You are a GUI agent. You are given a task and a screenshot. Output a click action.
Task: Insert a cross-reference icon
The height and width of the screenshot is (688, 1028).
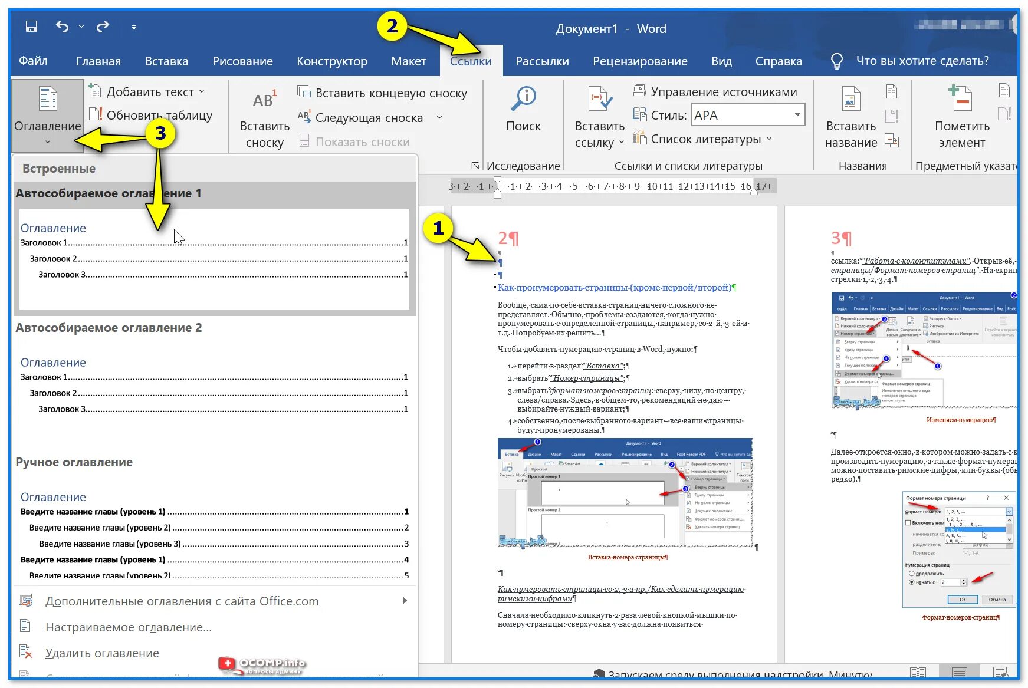(x=892, y=140)
